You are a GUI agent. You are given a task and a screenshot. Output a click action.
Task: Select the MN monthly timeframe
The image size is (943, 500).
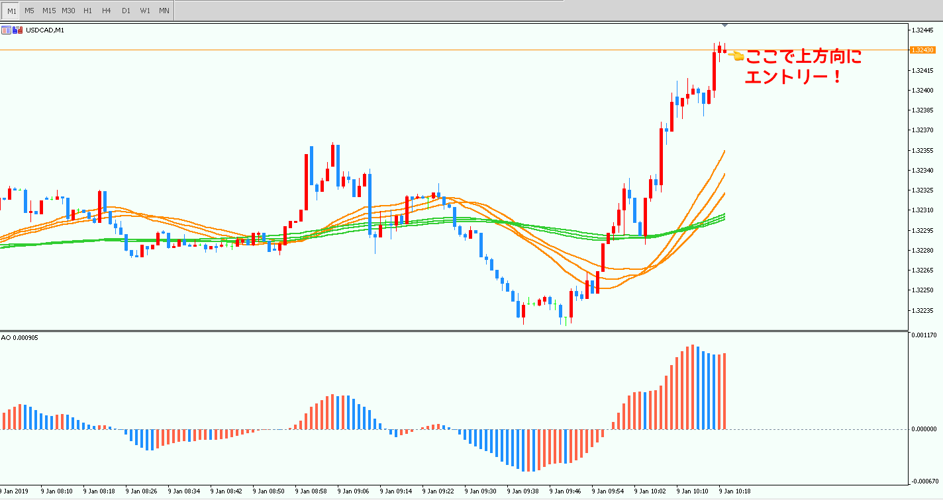[164, 11]
